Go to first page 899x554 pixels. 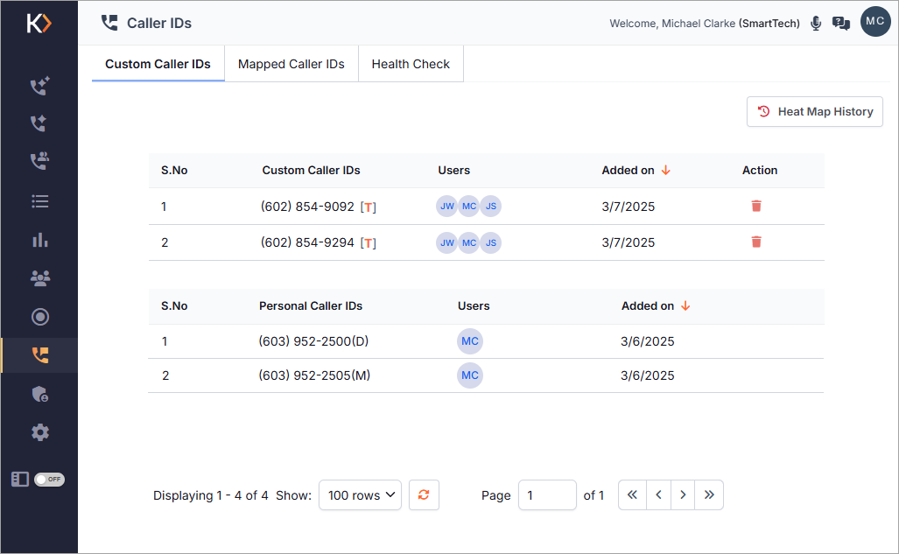[x=632, y=495]
